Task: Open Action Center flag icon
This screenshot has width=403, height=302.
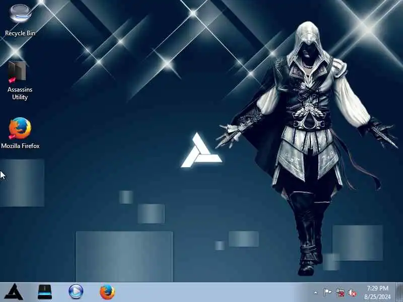Action: point(327,292)
